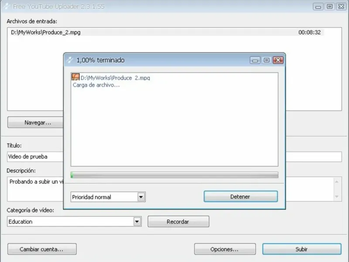Minimize the progress dialog
Viewport: 349px width, 262px height.
pos(255,60)
